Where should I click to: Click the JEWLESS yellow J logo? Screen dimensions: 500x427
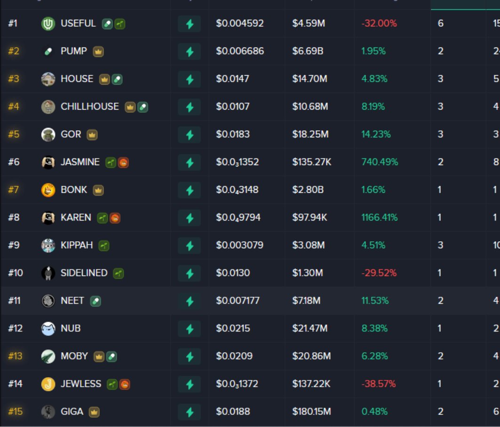point(48,384)
